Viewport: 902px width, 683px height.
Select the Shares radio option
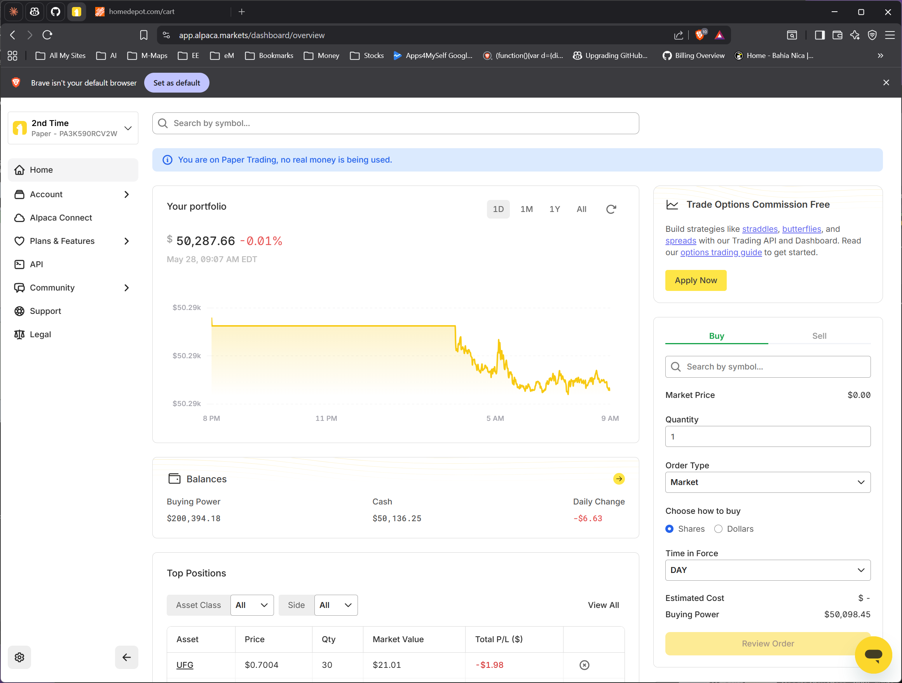[x=669, y=529]
